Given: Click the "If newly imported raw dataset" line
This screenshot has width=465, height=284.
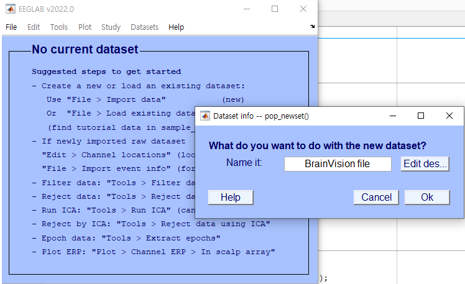Looking at the screenshot, I should point(109,141).
